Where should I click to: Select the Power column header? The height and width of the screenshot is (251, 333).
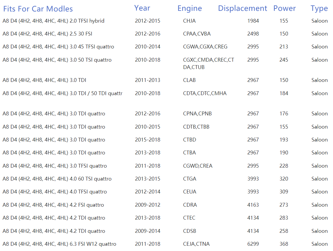point(285,8)
